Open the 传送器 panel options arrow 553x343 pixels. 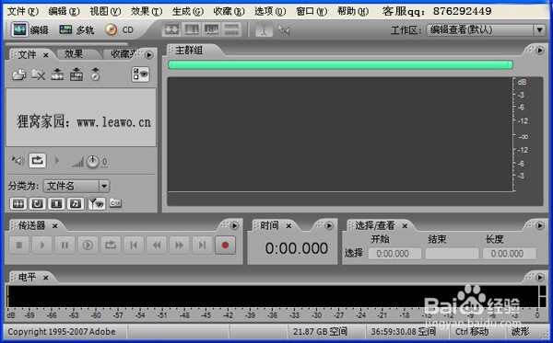coord(234,225)
